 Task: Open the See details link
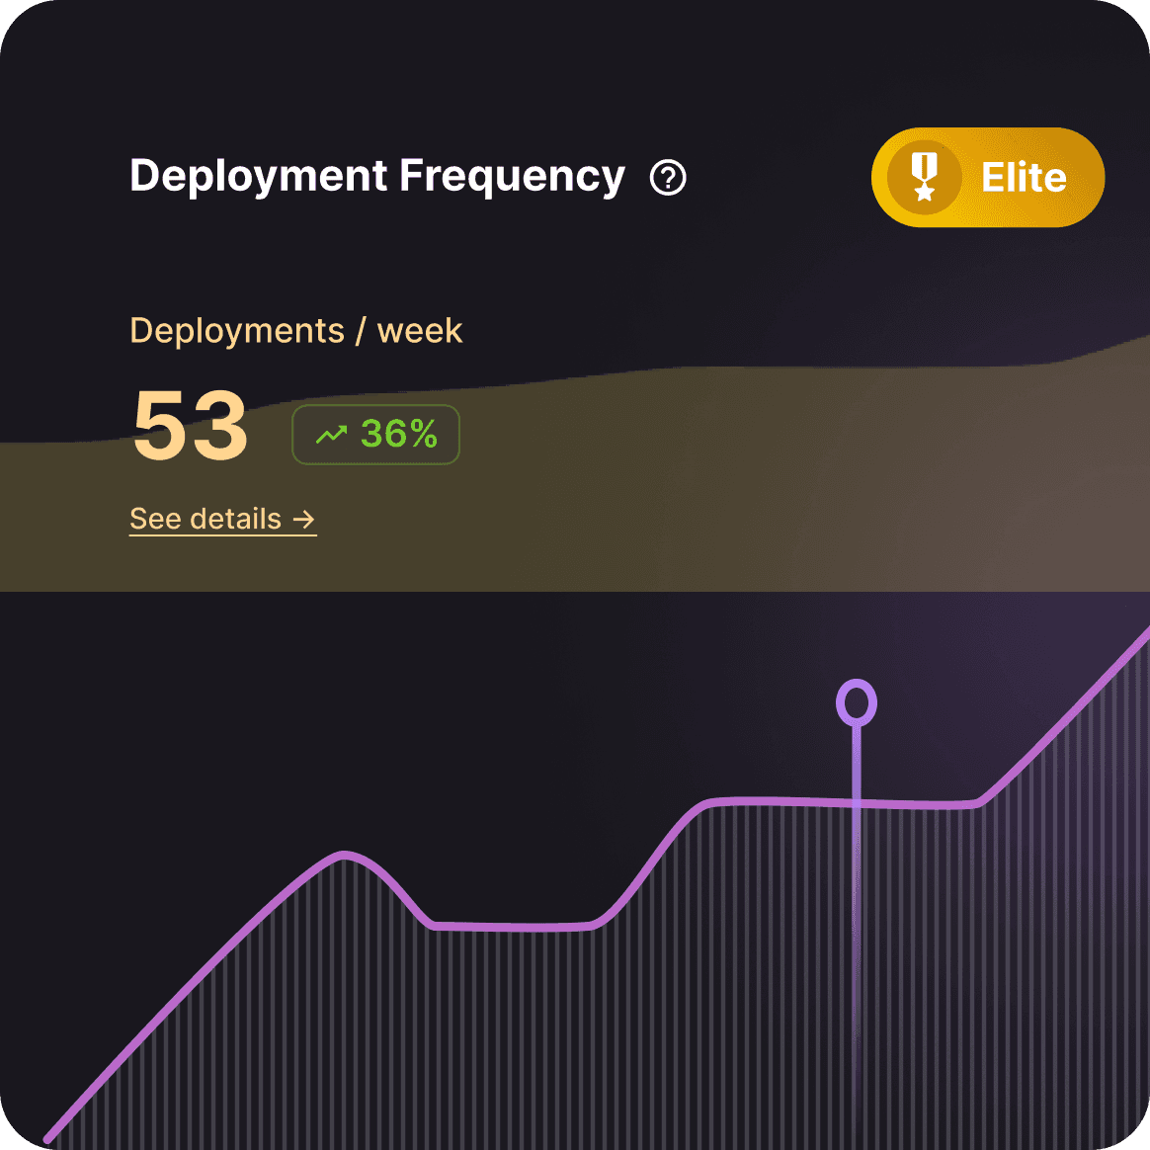point(222,520)
